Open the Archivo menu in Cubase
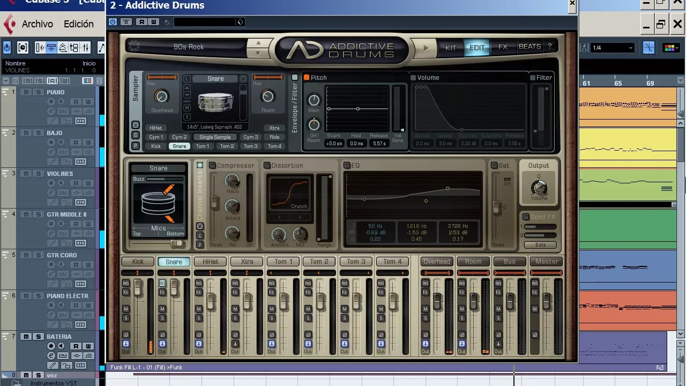Viewport: 686px width, 386px height. click(x=37, y=24)
